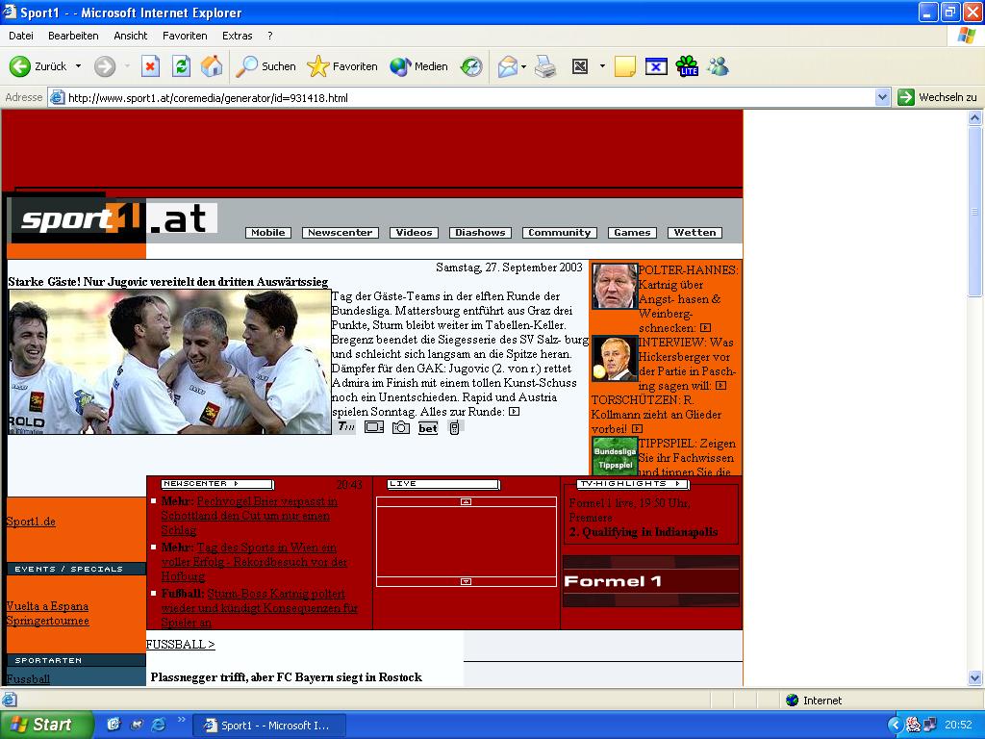Open the Wetten nav tab
The height and width of the screenshot is (739, 985).
tap(695, 233)
